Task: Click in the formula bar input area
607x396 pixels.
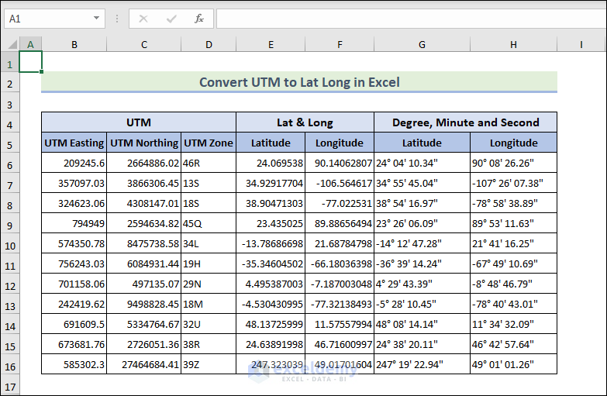Action: pos(403,19)
